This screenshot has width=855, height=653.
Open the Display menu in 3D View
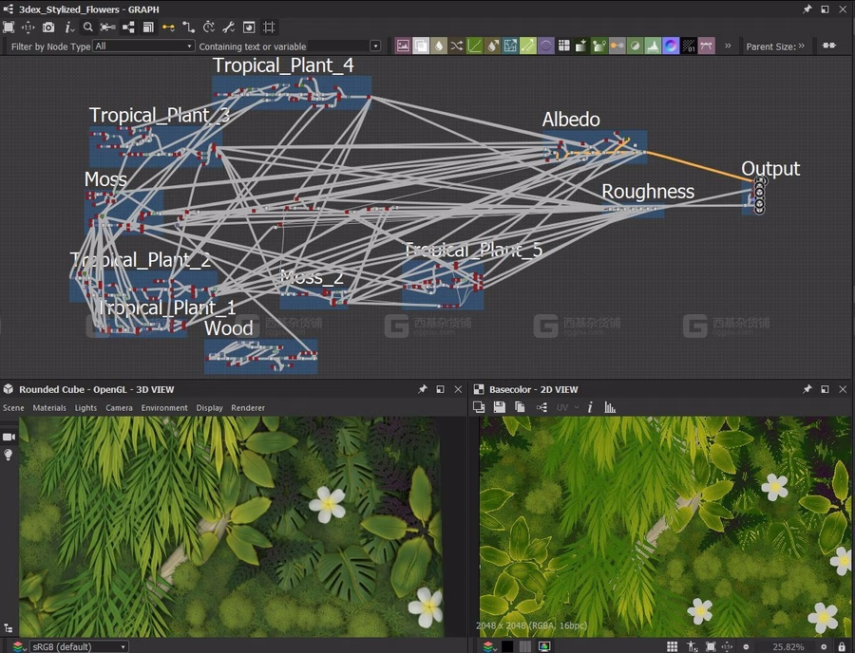point(209,407)
